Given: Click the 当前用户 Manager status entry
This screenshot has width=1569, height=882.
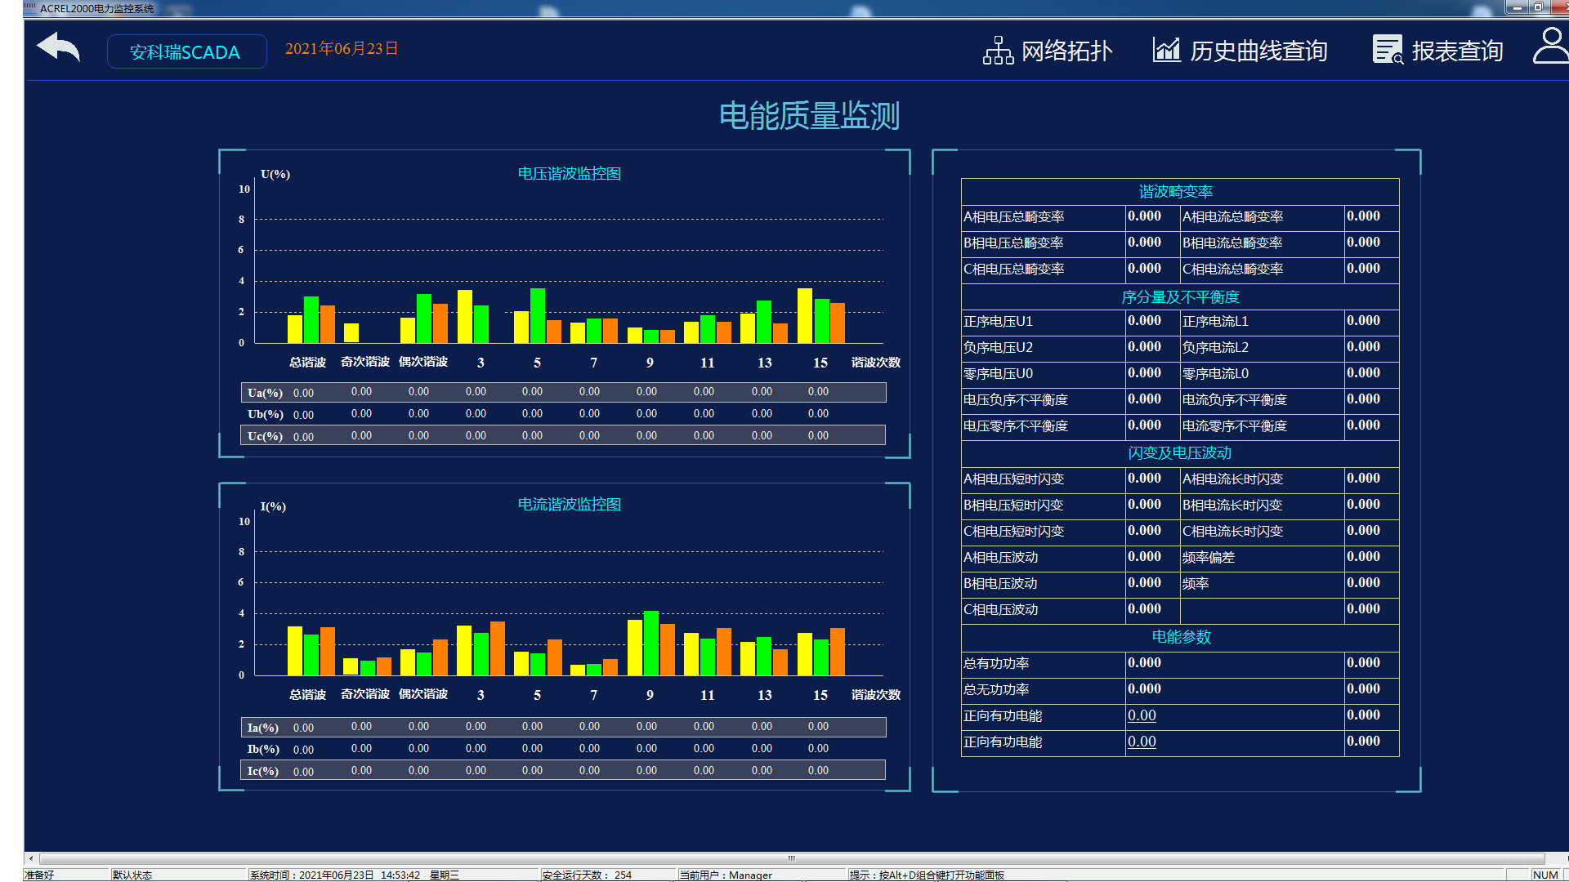Looking at the screenshot, I should click(726, 875).
